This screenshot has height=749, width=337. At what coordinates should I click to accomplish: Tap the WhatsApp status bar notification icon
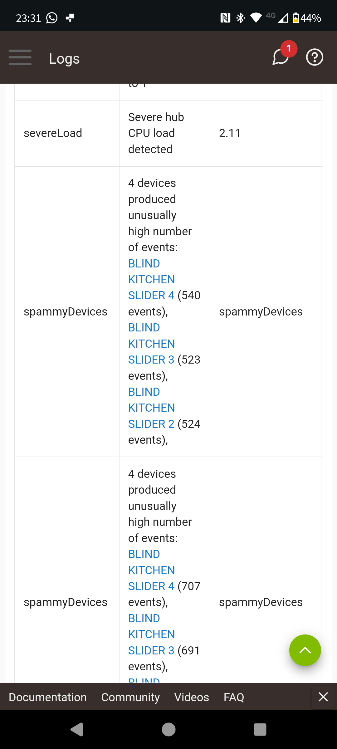coord(52,18)
